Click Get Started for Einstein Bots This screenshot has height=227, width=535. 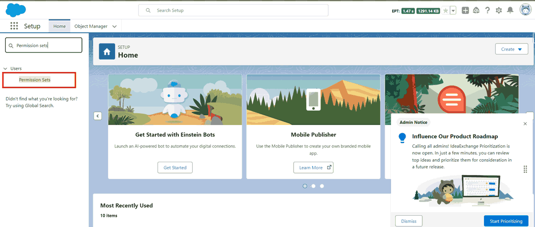coord(175,168)
